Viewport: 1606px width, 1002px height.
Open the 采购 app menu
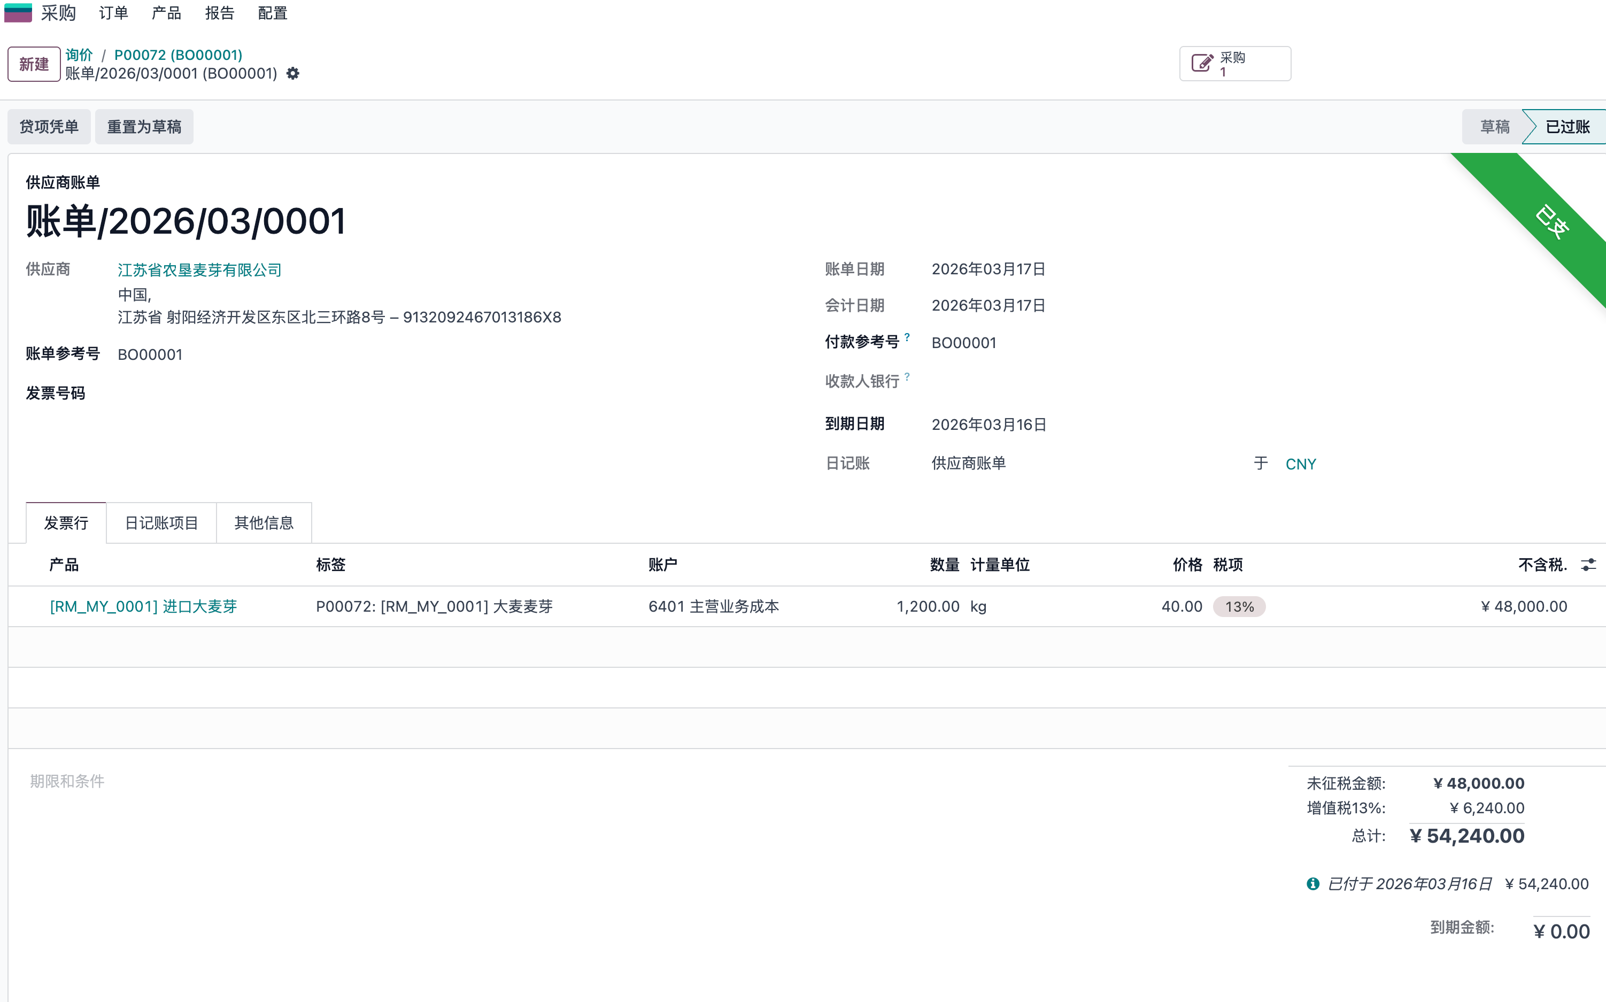pos(58,13)
